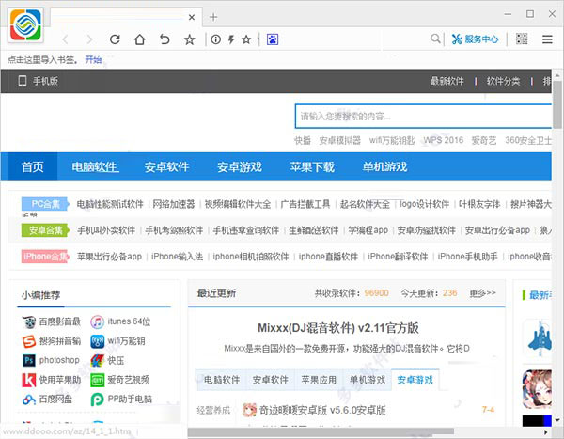Viewport: 564px width, 439px height.
Task: Select 安卓游戏 in navigation bar
Action: tap(240, 167)
